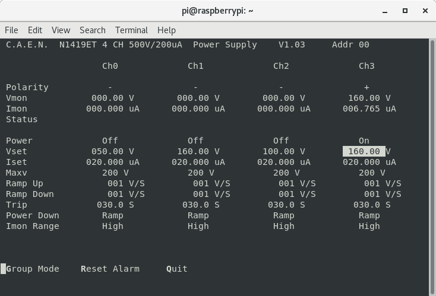Open the Terminal menu
436x296 pixels.
coord(131,30)
